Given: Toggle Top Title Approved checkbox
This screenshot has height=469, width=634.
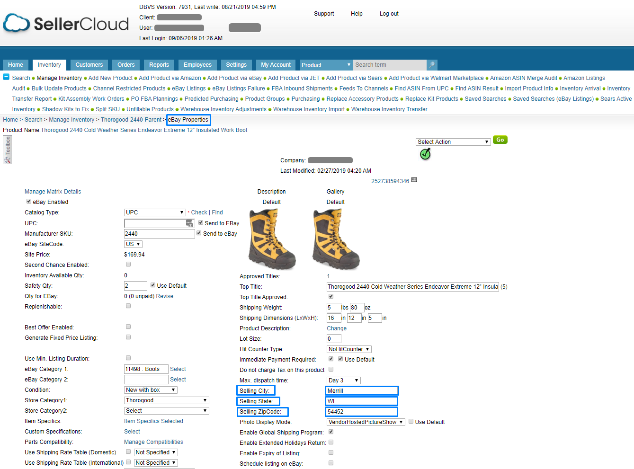Looking at the screenshot, I should tap(331, 296).
